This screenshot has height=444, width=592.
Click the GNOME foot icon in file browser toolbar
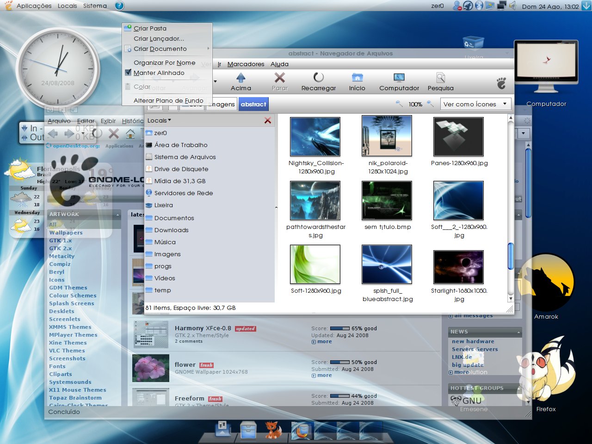tap(501, 83)
